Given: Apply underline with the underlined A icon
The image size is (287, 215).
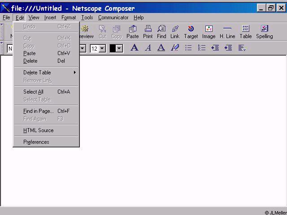Looking at the screenshot, I should pyautogui.click(x=161, y=48).
